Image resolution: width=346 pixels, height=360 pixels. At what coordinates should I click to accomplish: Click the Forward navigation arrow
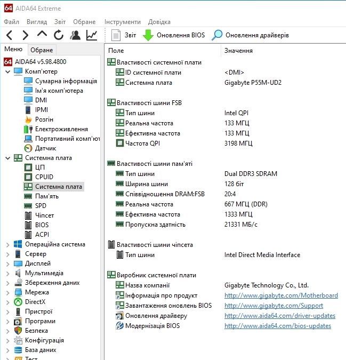(x=25, y=35)
